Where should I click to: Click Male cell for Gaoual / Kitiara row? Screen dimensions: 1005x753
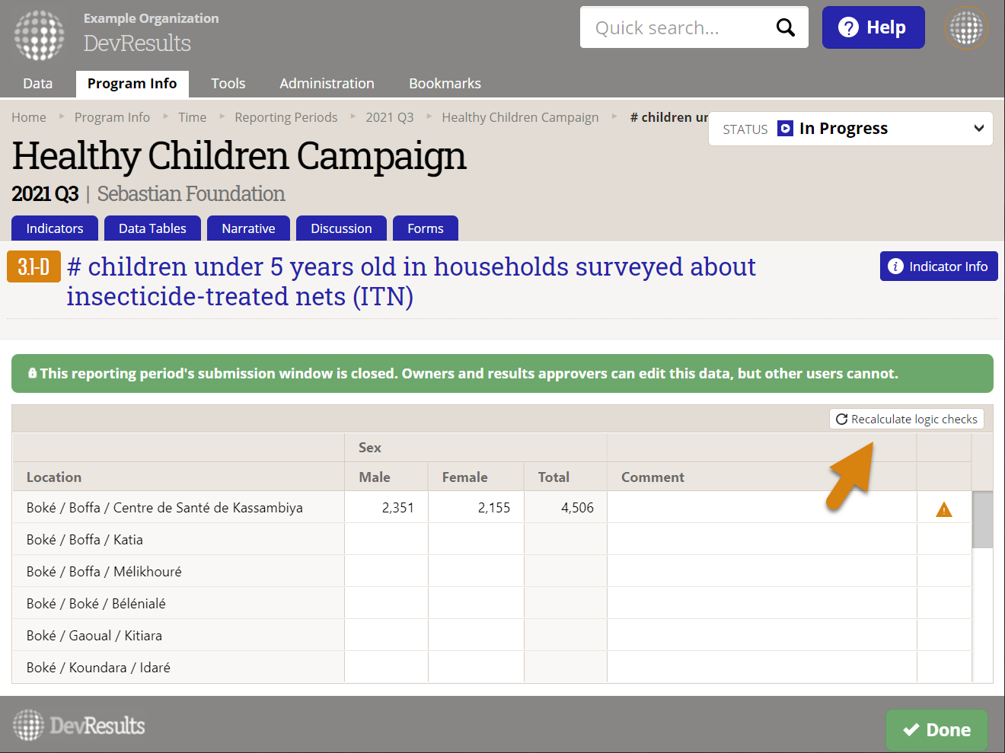(386, 635)
